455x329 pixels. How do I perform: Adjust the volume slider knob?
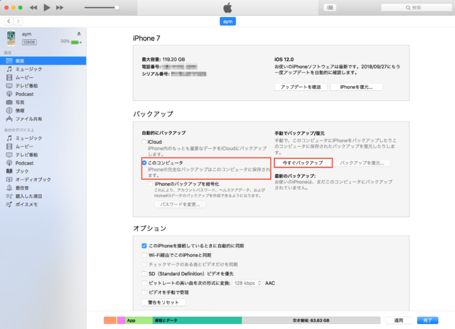(117, 8)
